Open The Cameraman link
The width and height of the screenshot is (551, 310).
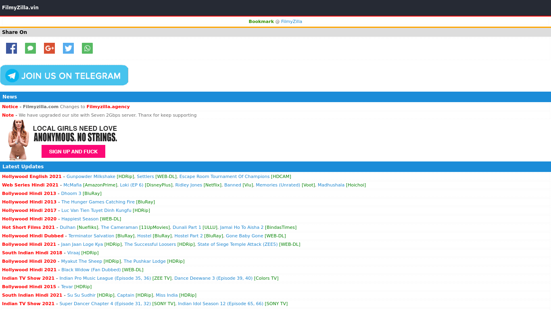pos(119,228)
